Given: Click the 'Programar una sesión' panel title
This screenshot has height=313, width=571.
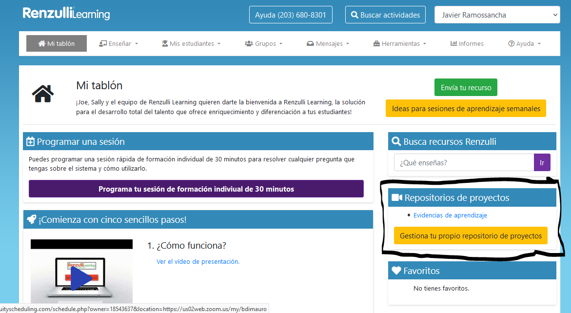Looking at the screenshot, I should point(80,141).
